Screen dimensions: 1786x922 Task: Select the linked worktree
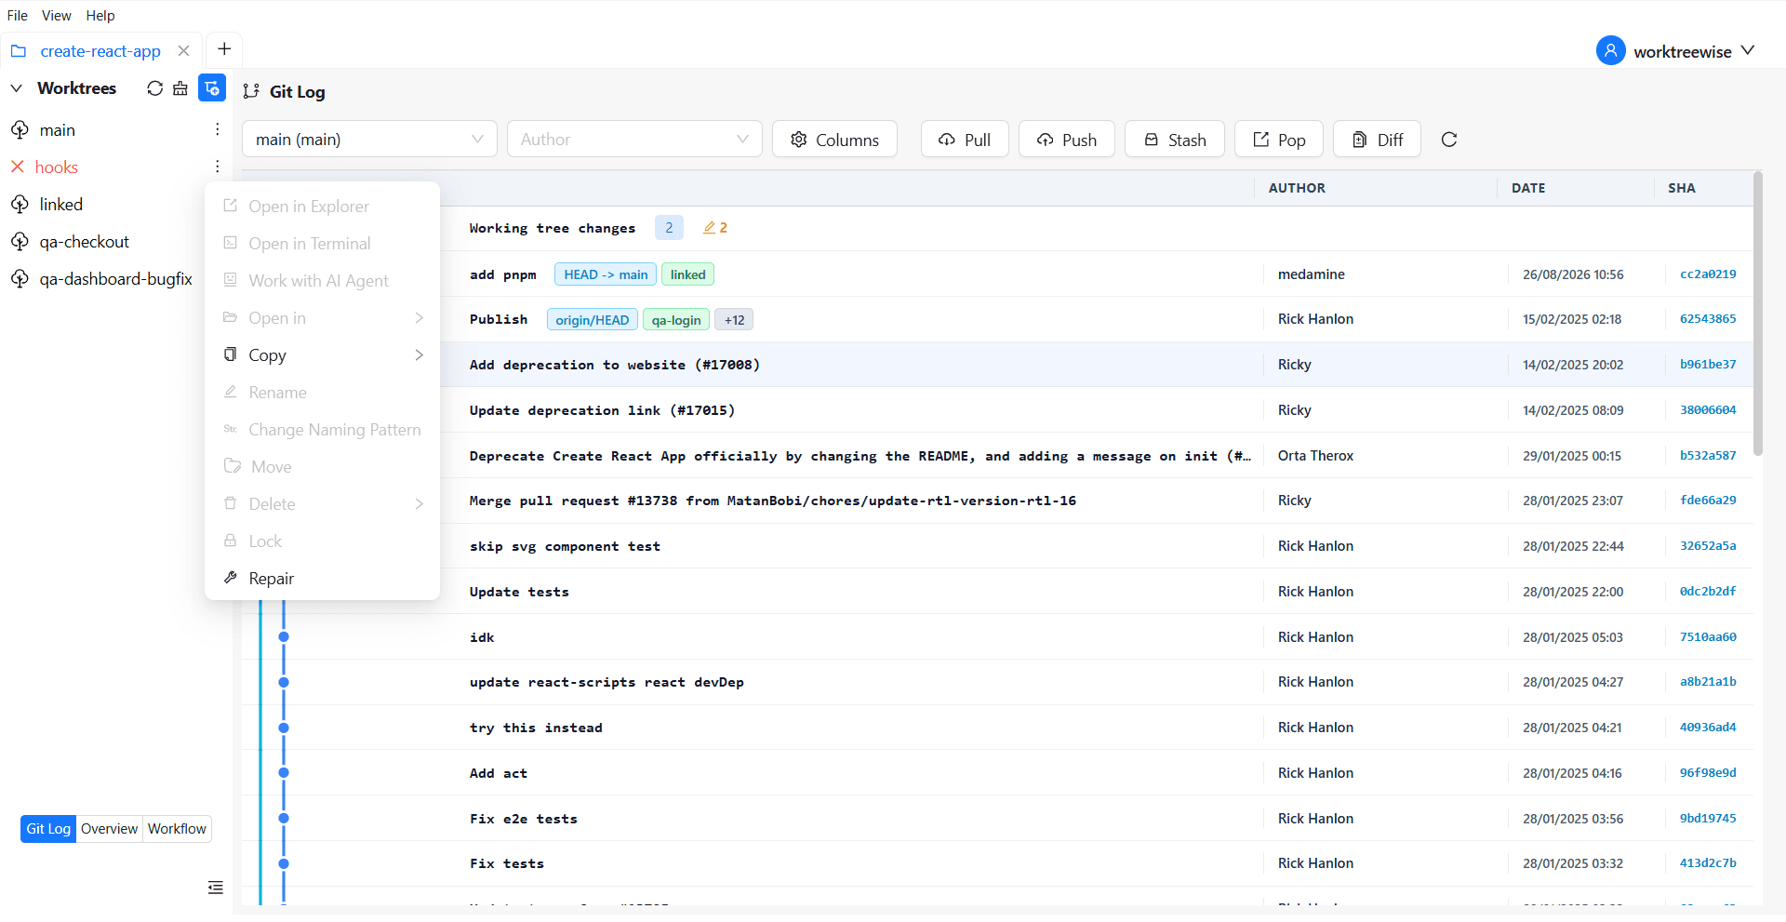(x=61, y=205)
